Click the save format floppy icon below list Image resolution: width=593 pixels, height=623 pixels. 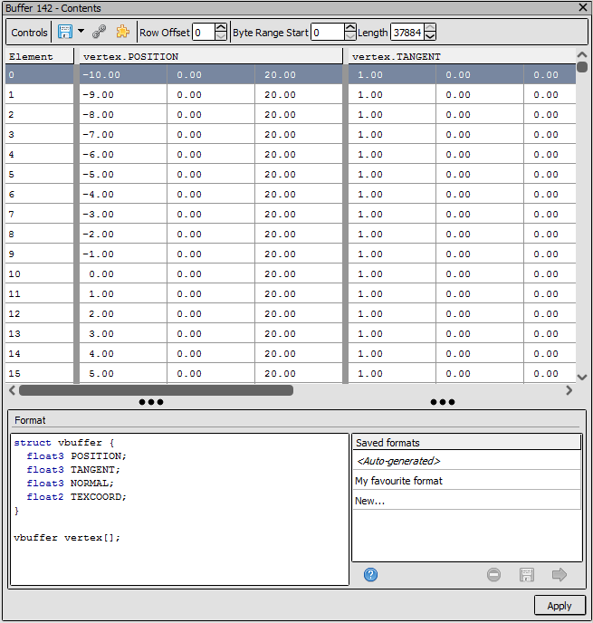(x=527, y=574)
